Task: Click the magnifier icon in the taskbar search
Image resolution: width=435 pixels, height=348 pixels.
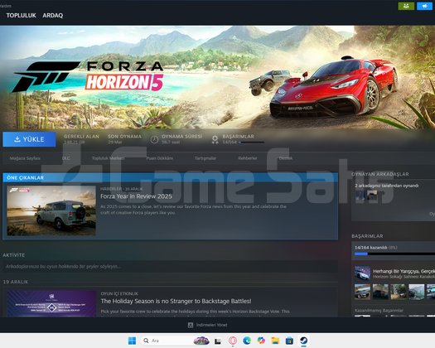Action: click(146, 341)
